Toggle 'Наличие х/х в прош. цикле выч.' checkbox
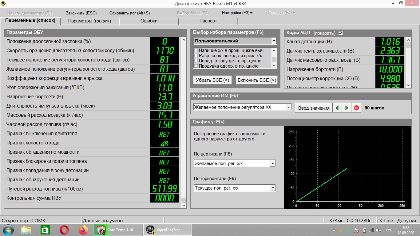 (196, 50)
